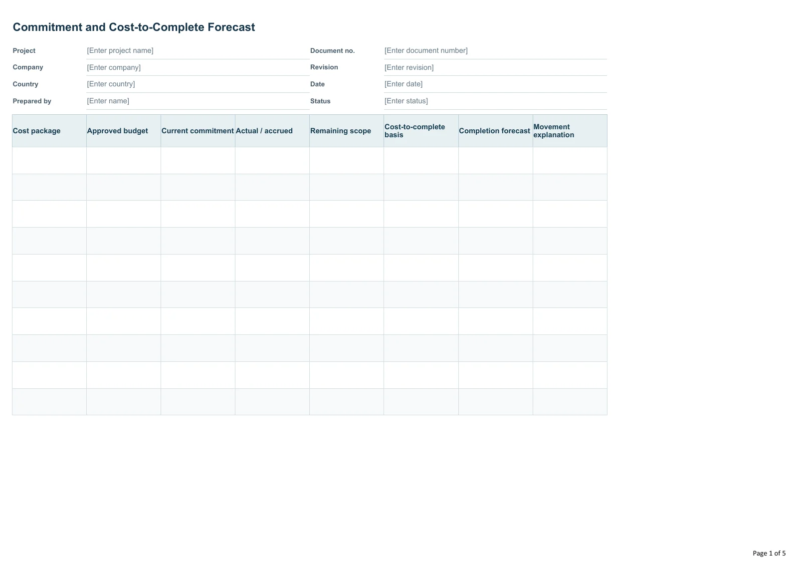Click the Status label

pos(320,101)
